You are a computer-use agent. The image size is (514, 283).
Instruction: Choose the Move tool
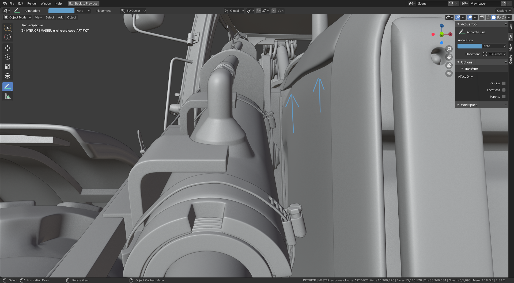7,48
